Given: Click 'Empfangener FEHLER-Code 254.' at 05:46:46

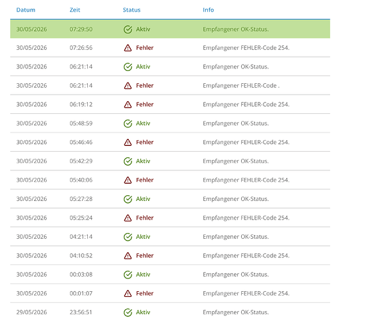Looking at the screenshot, I should point(246,142).
